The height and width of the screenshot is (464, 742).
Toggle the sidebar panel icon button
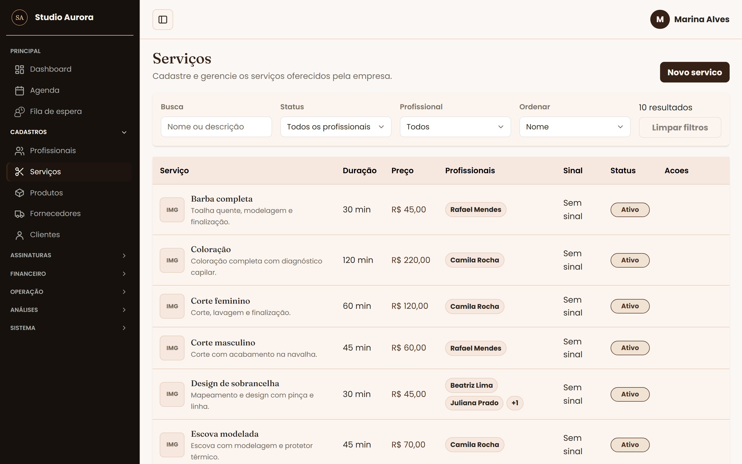click(163, 20)
